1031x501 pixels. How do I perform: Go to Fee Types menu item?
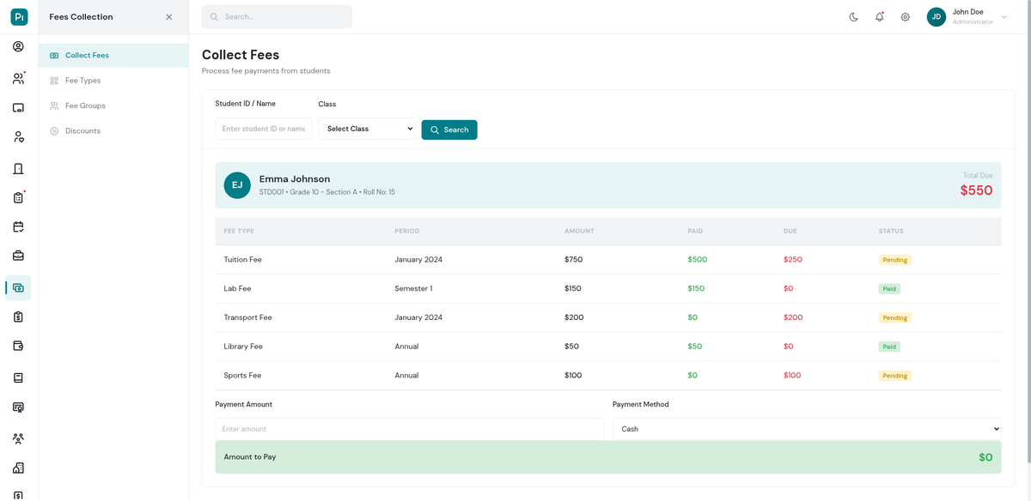coord(82,81)
